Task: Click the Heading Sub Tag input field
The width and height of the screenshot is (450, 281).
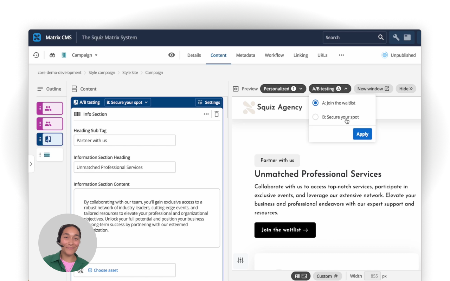Action: (x=124, y=140)
